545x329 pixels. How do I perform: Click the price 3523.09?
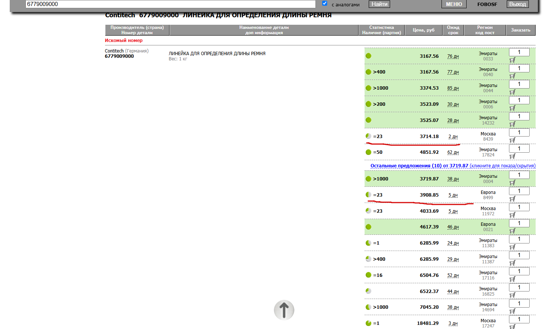pyautogui.click(x=429, y=104)
